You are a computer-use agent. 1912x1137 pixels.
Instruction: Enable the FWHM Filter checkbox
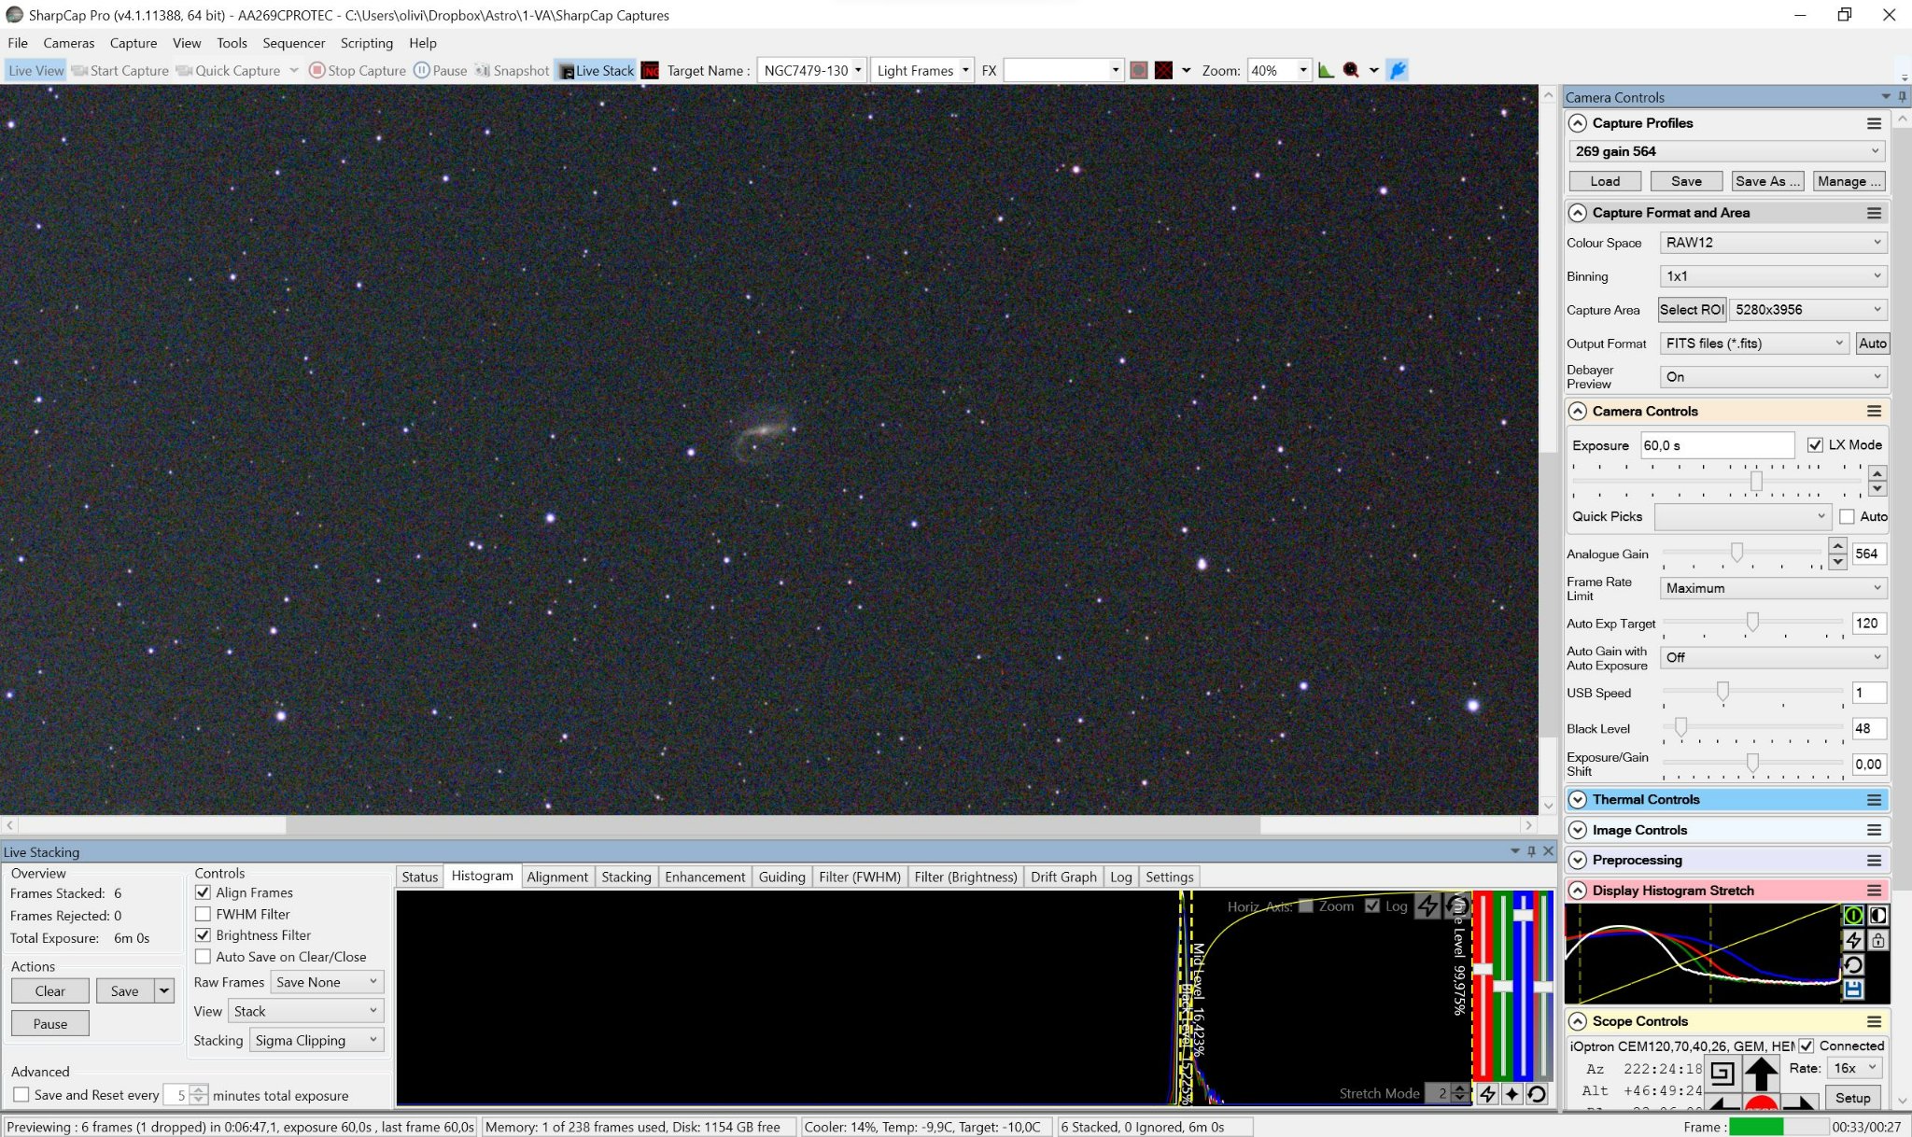pyautogui.click(x=203, y=914)
